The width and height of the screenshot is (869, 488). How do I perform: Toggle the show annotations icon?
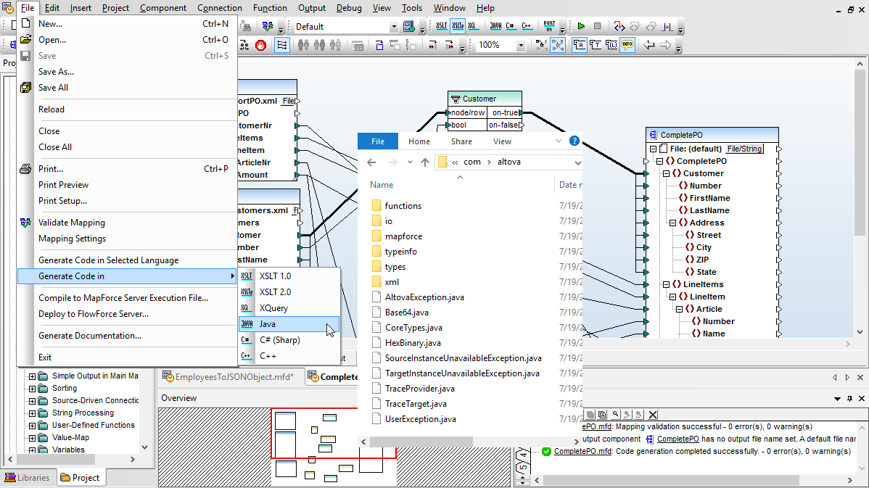[579, 46]
